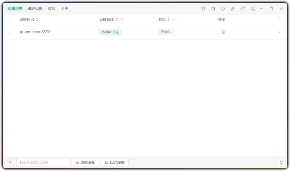Screen dimensions: 290x171
Task: Open column settings icon in table header
Action: [x=280, y=19]
